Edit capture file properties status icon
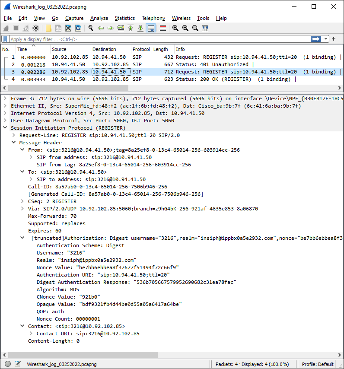Screen dimensions: 344x369 point(18,364)
